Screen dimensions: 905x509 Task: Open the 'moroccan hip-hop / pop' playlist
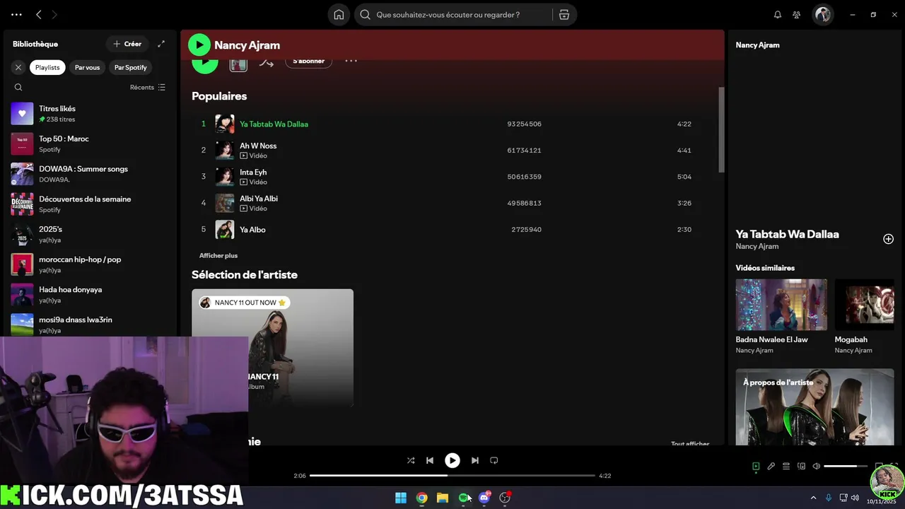point(90,264)
